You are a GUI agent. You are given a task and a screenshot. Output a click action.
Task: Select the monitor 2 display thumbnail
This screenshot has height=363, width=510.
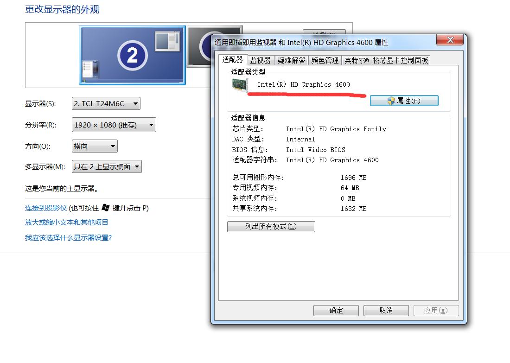131,55
